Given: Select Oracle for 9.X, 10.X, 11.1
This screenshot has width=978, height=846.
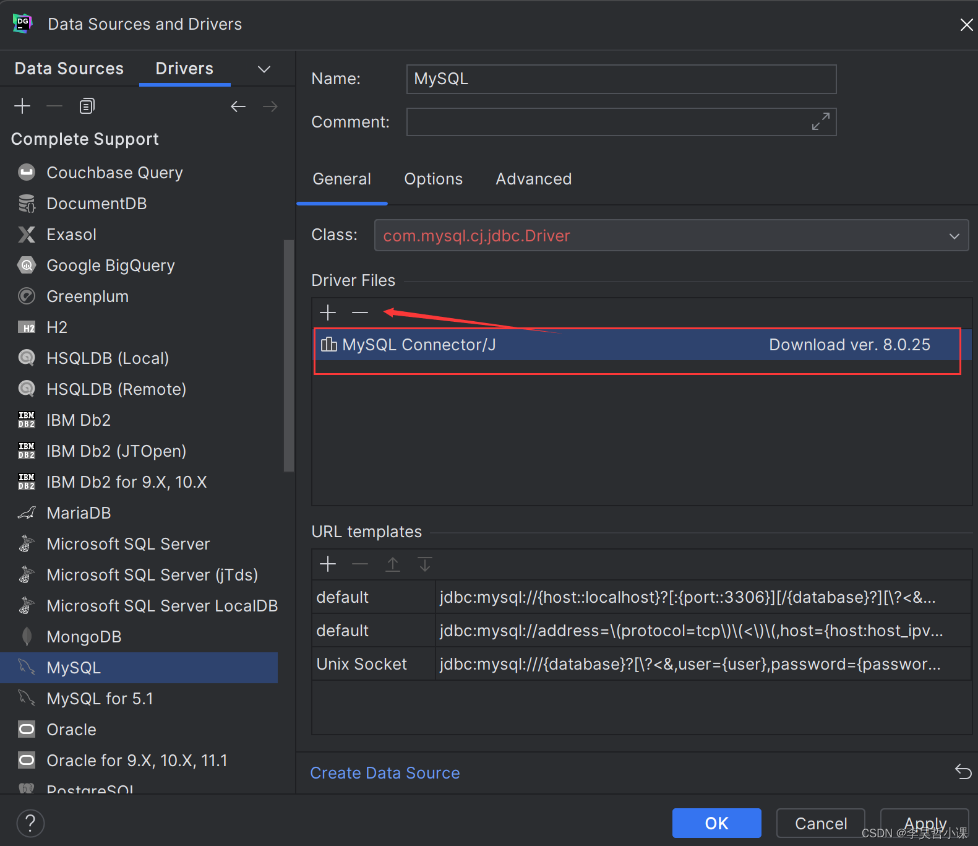Looking at the screenshot, I should tap(139, 760).
